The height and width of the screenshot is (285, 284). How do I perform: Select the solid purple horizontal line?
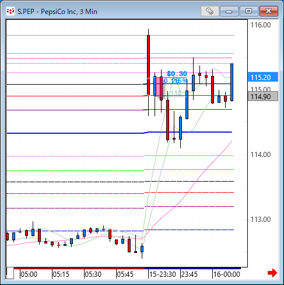tap(120, 110)
